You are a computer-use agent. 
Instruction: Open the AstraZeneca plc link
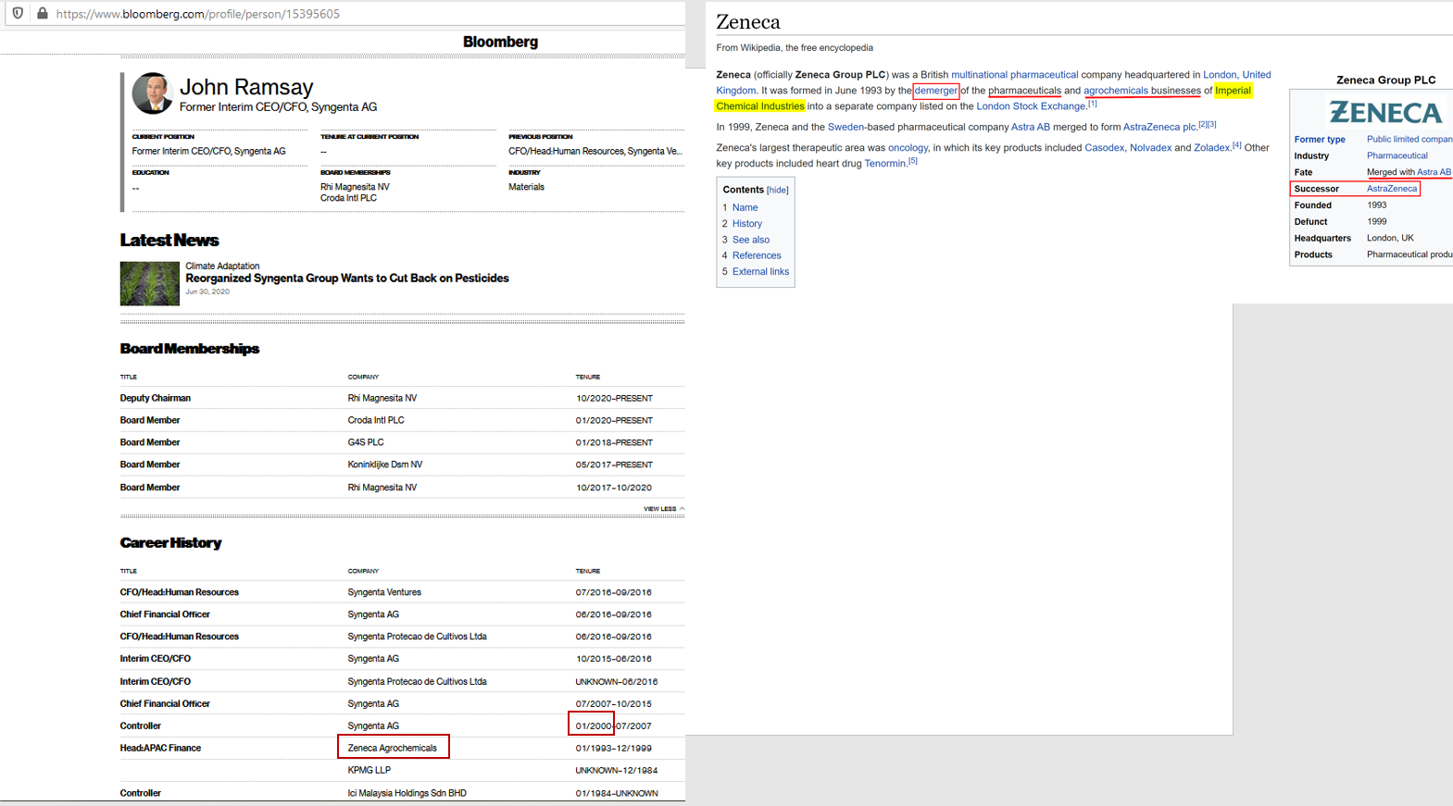(x=1159, y=127)
